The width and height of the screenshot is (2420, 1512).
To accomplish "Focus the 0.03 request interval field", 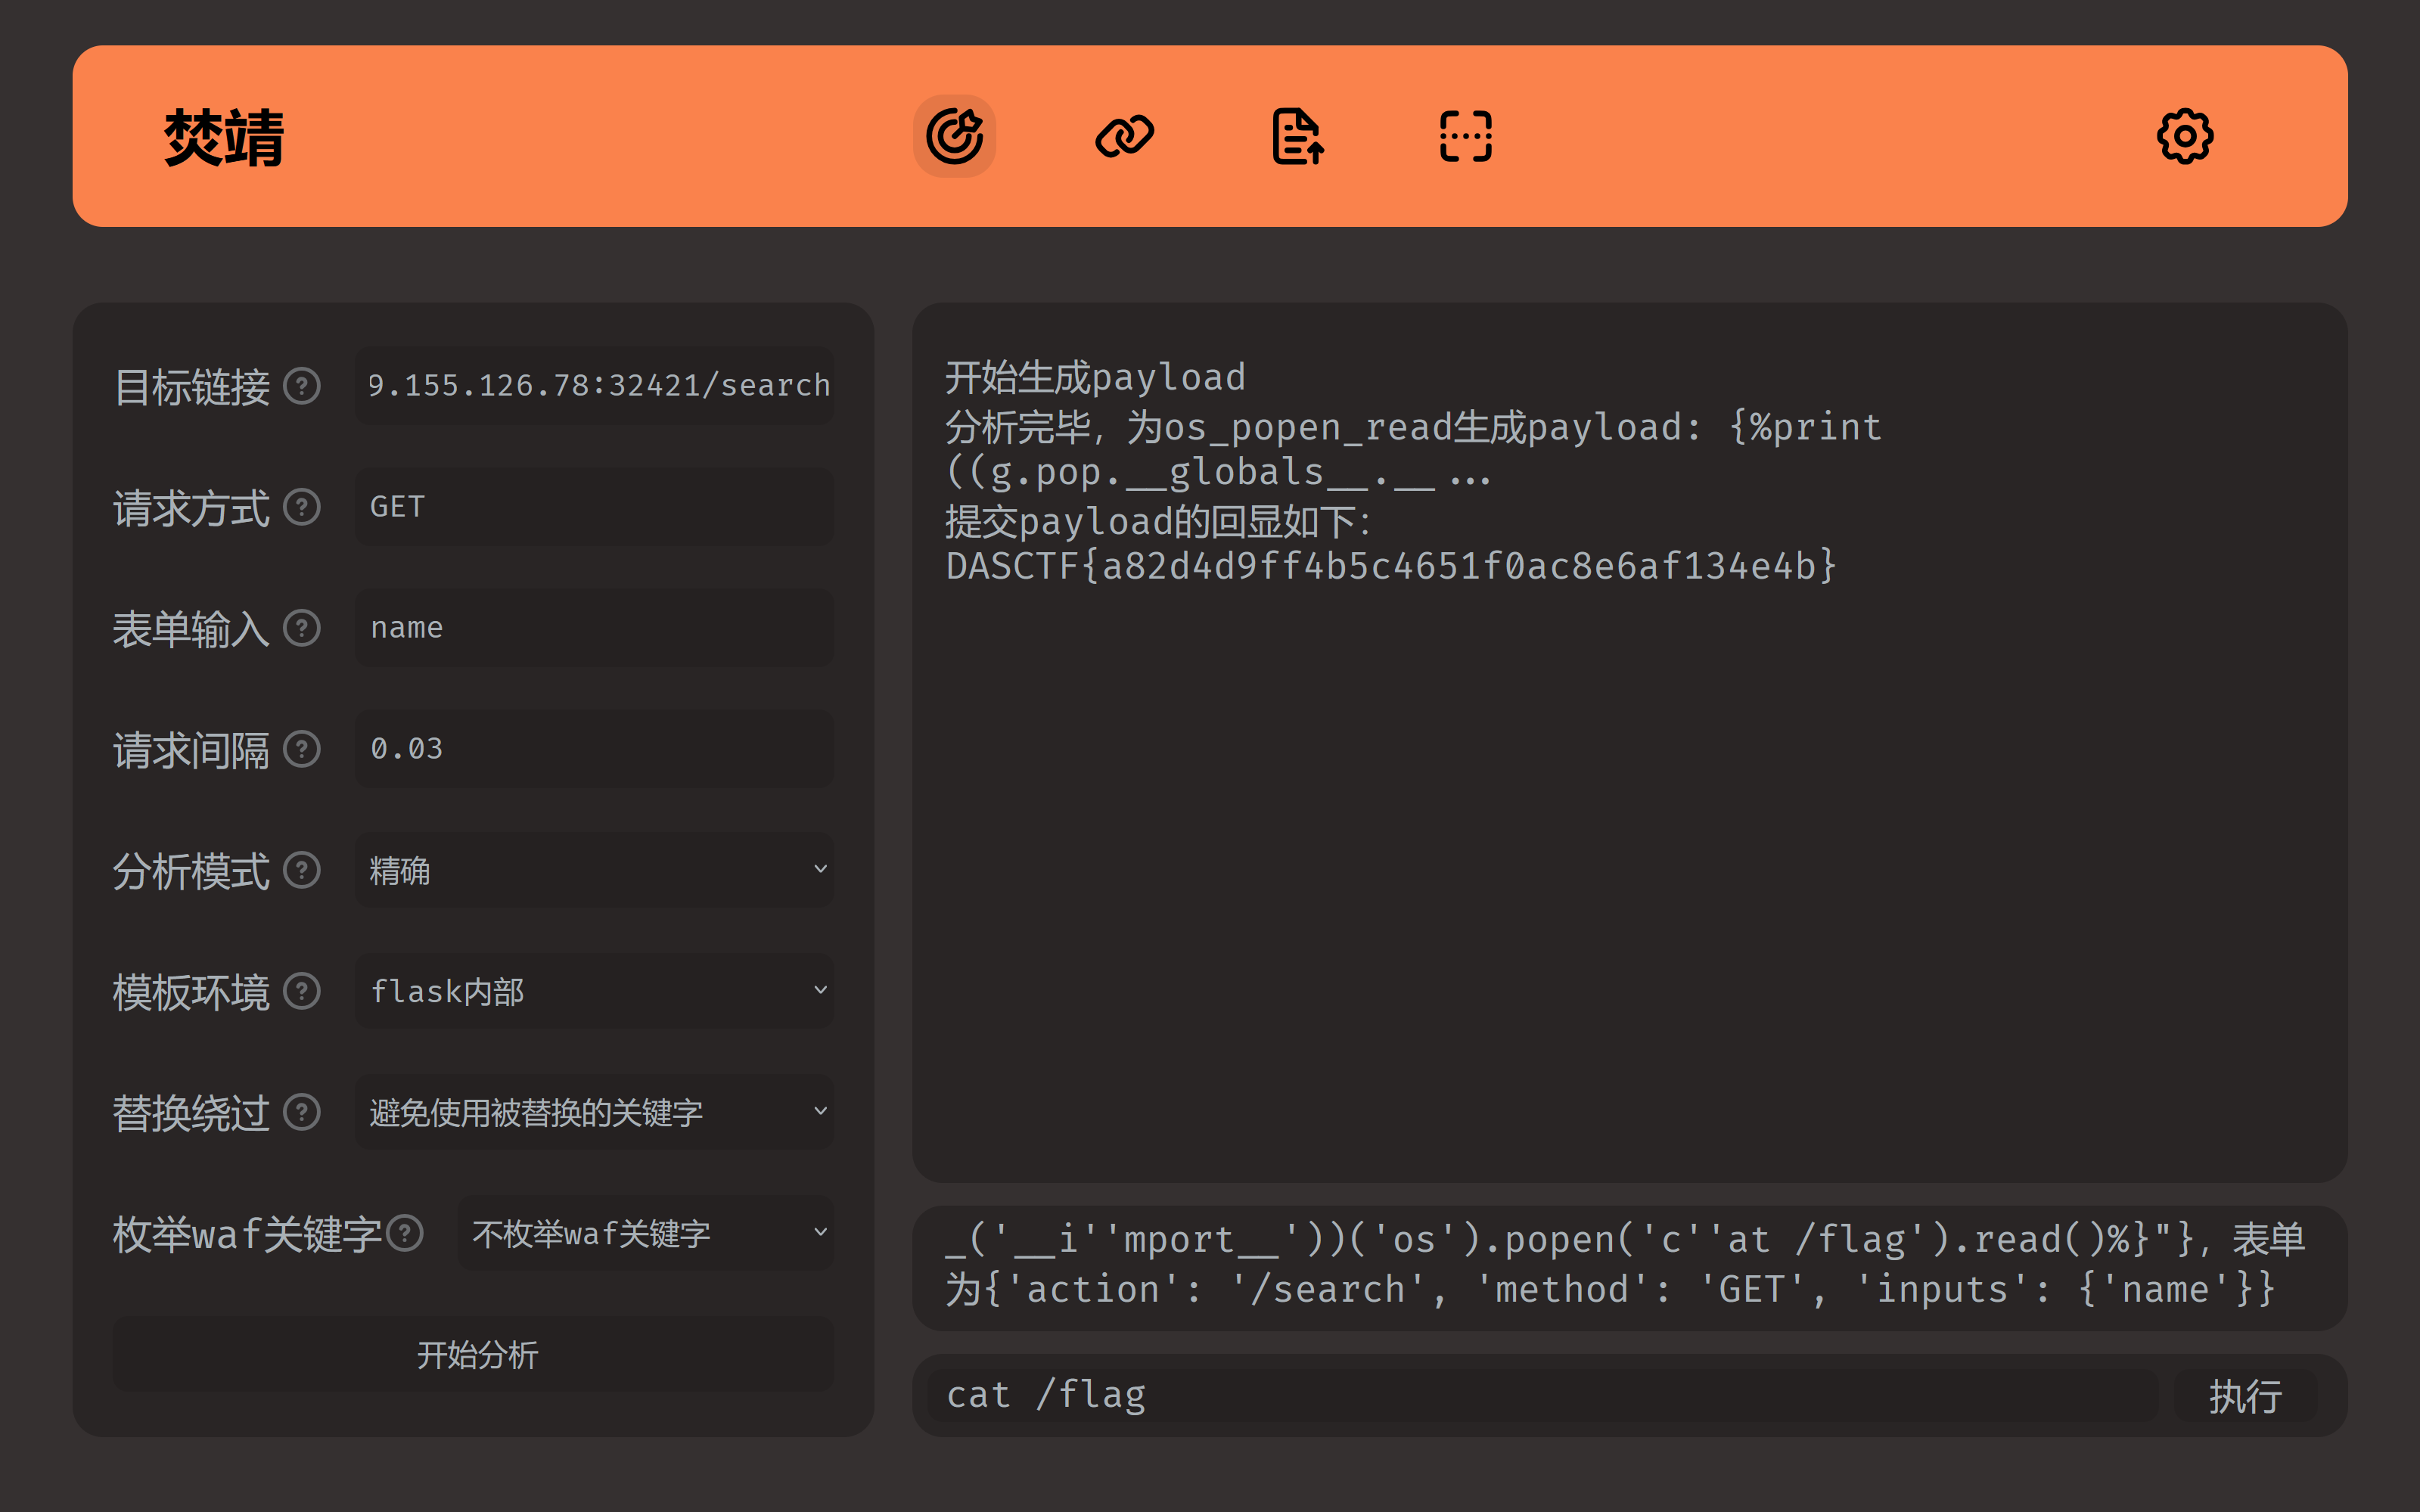I will (594, 749).
